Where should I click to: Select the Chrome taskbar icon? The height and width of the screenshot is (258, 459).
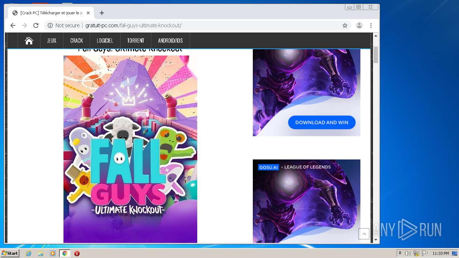click(x=65, y=253)
